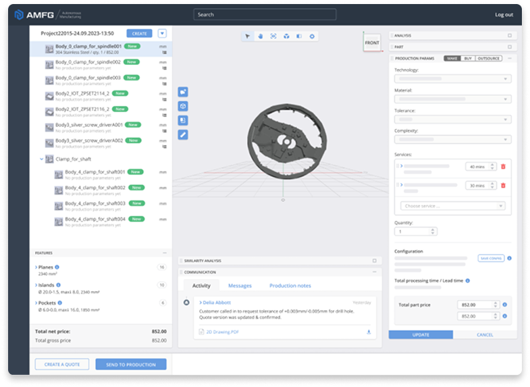Open list icon for Body2_IOT_ZPSET2114_2

click(x=165, y=100)
